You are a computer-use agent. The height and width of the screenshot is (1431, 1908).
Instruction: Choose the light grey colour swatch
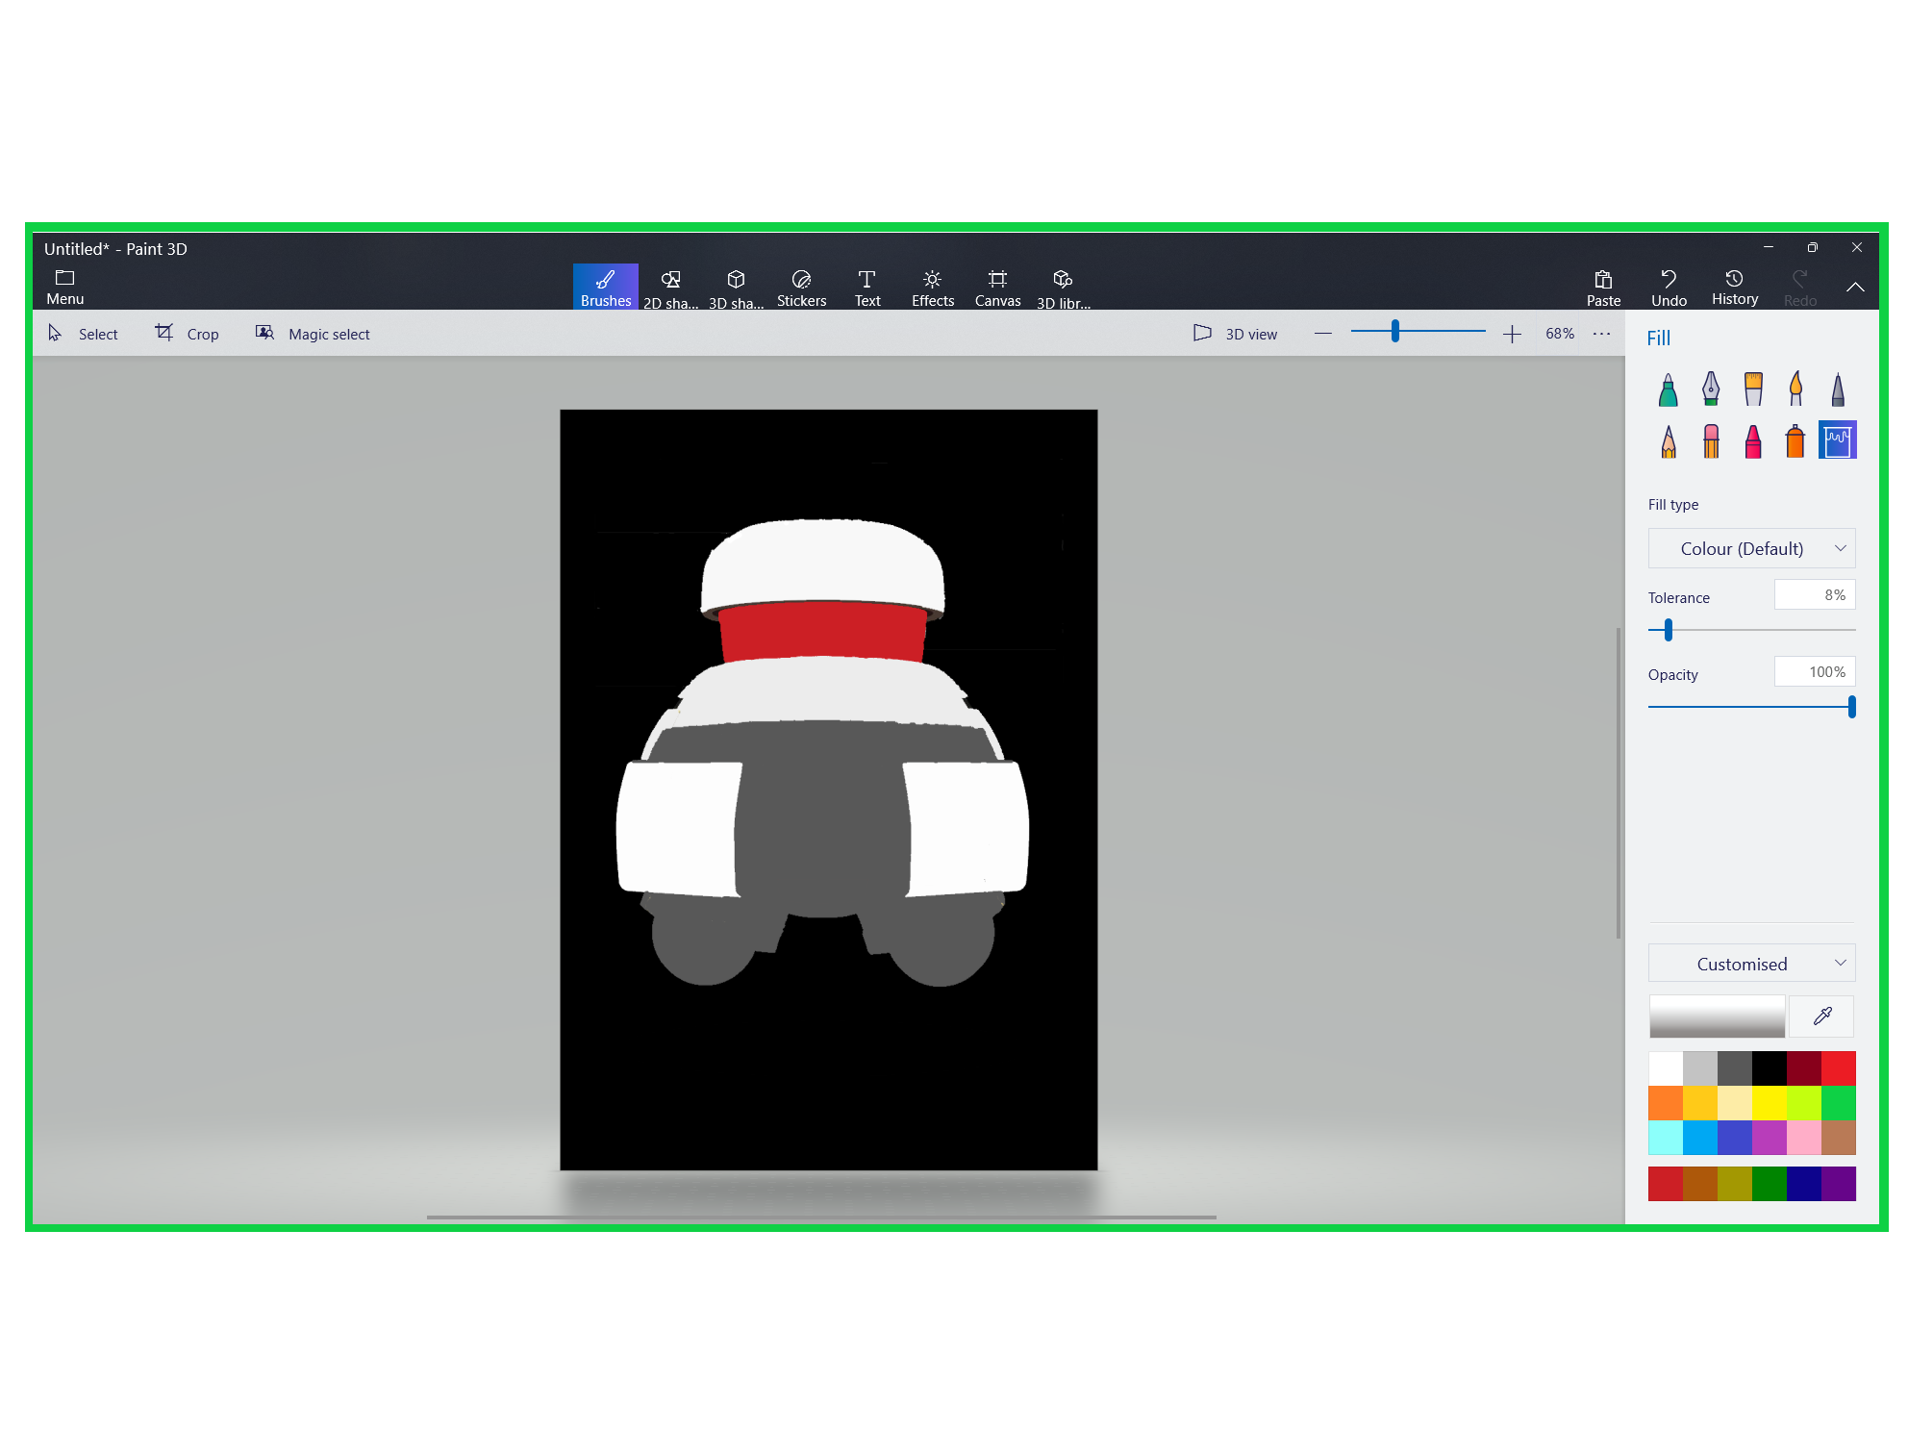1700,1068
